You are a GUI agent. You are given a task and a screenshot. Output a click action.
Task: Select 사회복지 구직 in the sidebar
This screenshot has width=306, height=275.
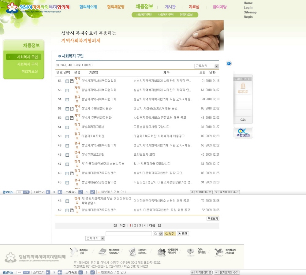pos(27,64)
